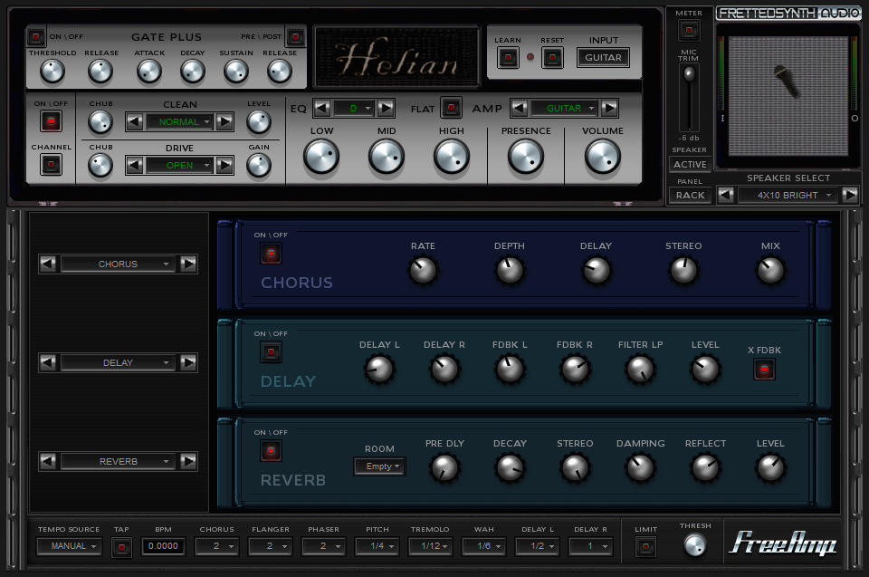Image resolution: width=869 pixels, height=577 pixels.
Task: Click previous arrow beside REVERB slot
Action: tap(48, 462)
